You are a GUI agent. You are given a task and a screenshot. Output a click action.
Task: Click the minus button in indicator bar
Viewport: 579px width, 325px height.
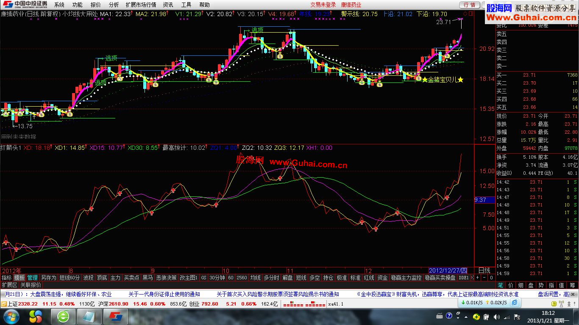[484, 278]
